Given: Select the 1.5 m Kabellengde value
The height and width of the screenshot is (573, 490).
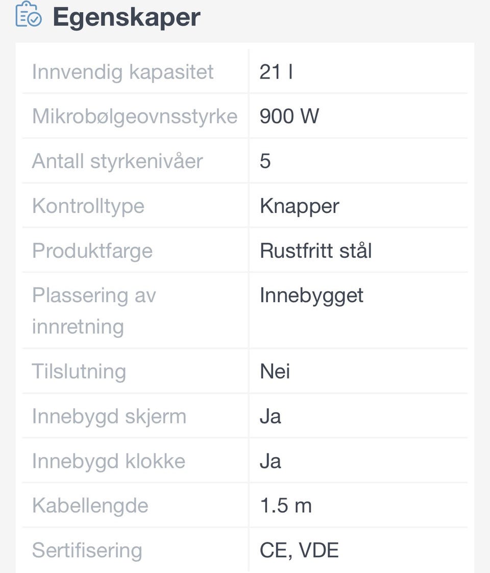Looking at the screenshot, I should click(286, 506).
